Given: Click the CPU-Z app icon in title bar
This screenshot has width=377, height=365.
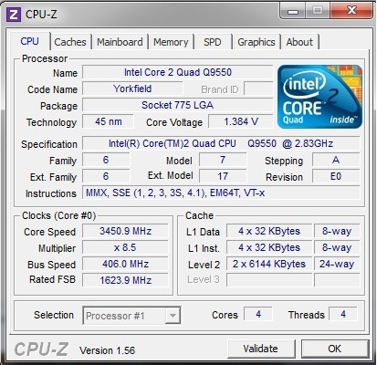Looking at the screenshot, I should (x=14, y=15).
